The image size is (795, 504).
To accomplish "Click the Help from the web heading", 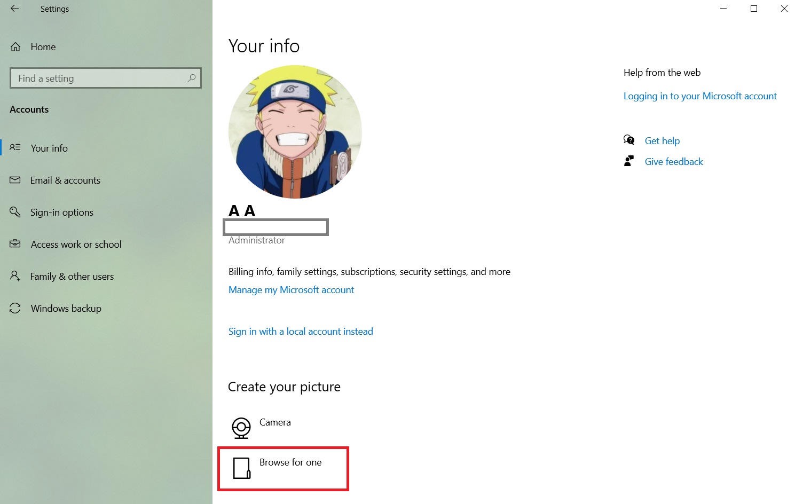I will click(662, 73).
